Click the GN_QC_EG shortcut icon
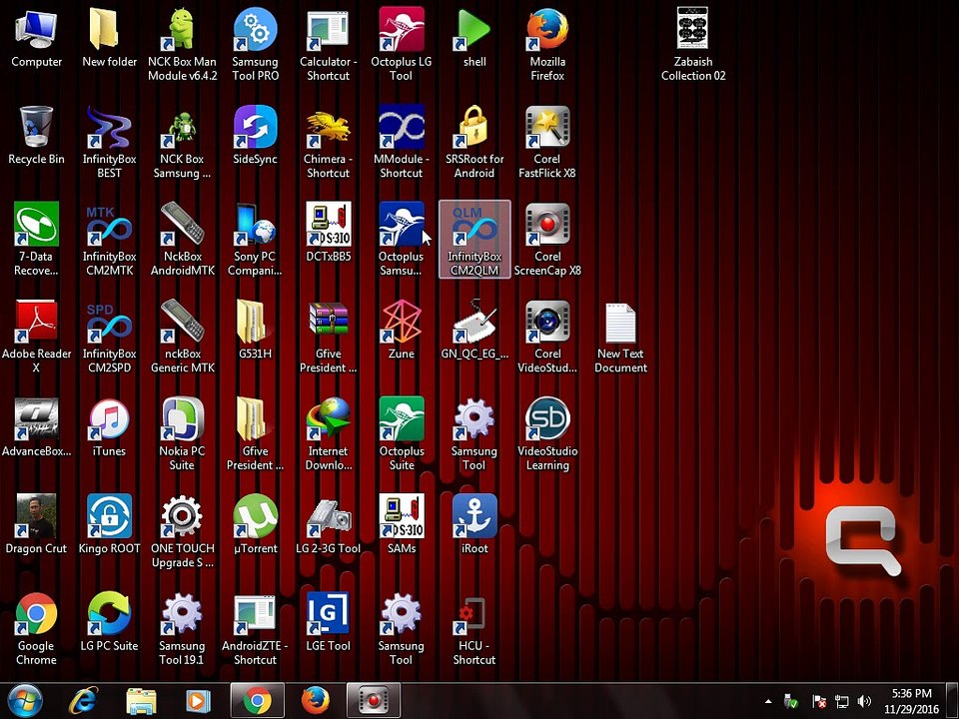The height and width of the screenshot is (719, 959). [475, 331]
